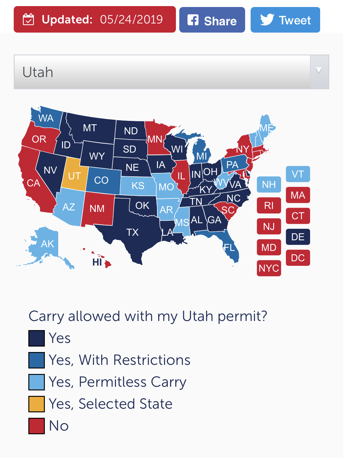Select Montana on the map
The image size is (343, 458).
pos(90,128)
